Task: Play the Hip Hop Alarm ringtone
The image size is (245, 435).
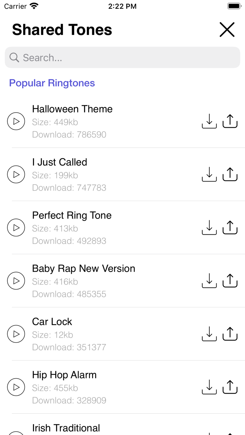Action: tap(16, 387)
